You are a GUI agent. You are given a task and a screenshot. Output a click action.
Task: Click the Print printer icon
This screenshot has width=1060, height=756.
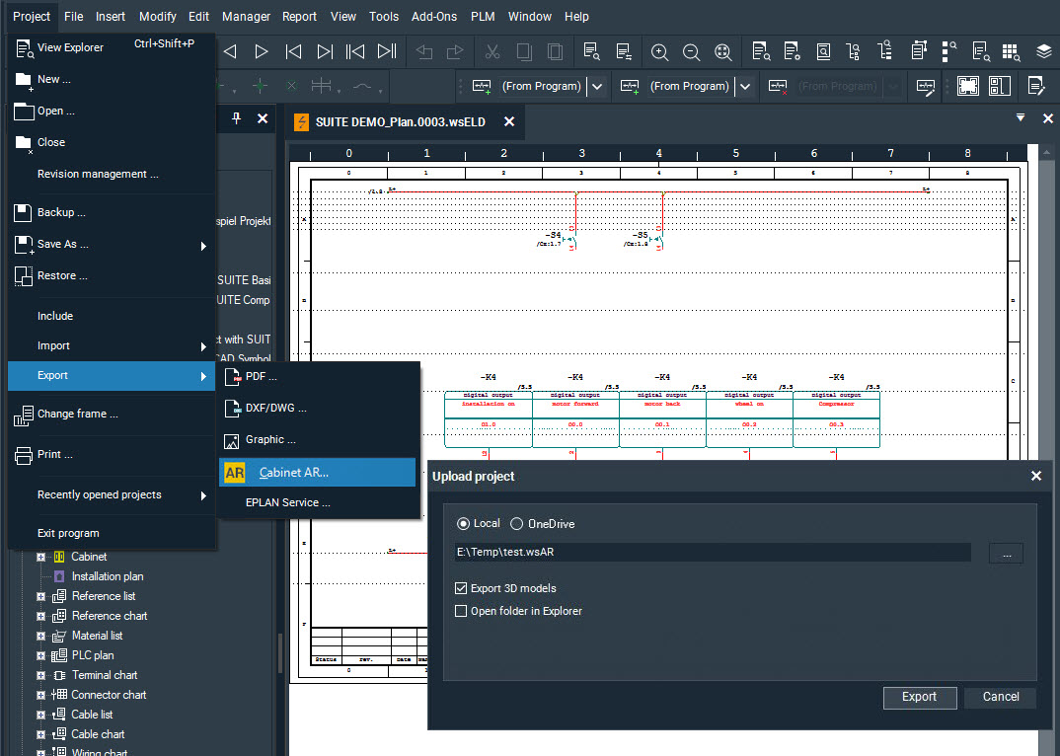24,455
